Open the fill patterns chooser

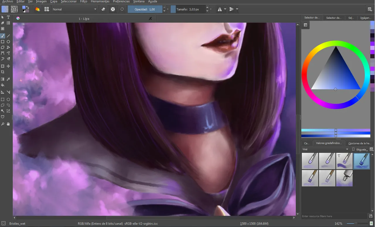click(14, 9)
